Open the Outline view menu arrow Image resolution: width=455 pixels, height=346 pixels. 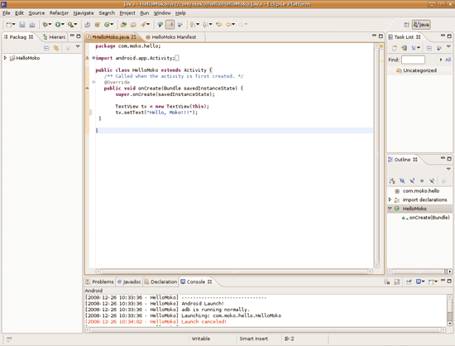pos(448,169)
